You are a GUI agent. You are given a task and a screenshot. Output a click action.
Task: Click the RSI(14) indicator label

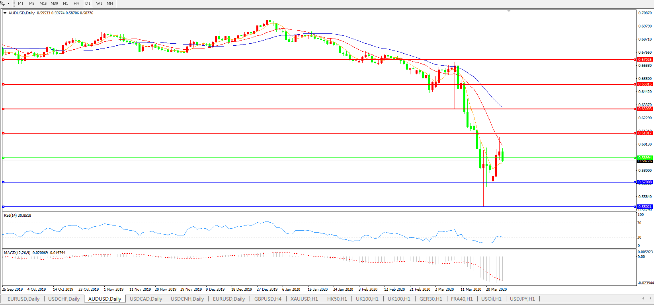coord(17,216)
